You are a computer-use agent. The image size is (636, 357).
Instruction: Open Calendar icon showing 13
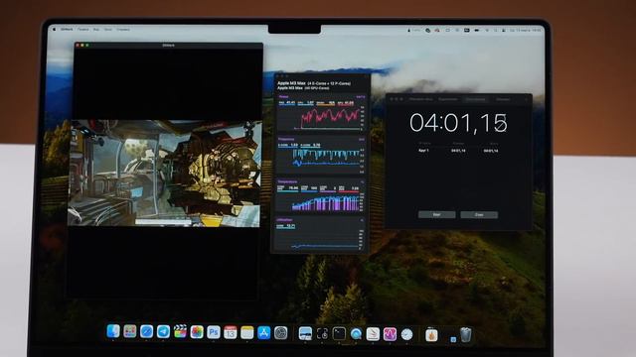[x=231, y=332]
